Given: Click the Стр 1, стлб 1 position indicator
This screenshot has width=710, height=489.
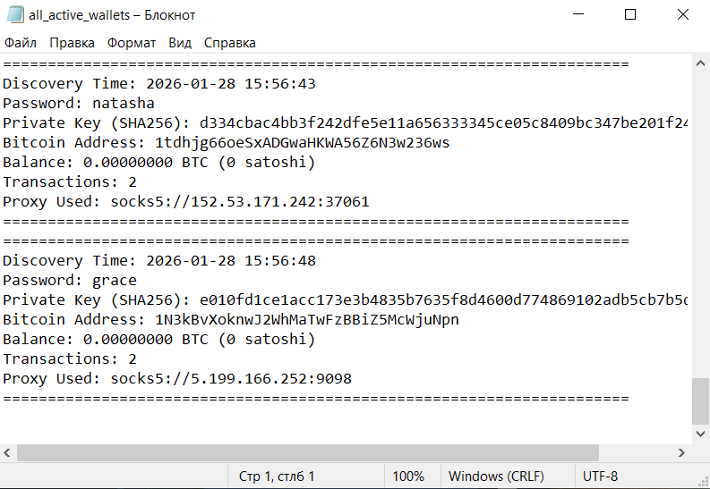Looking at the screenshot, I should tap(277, 476).
